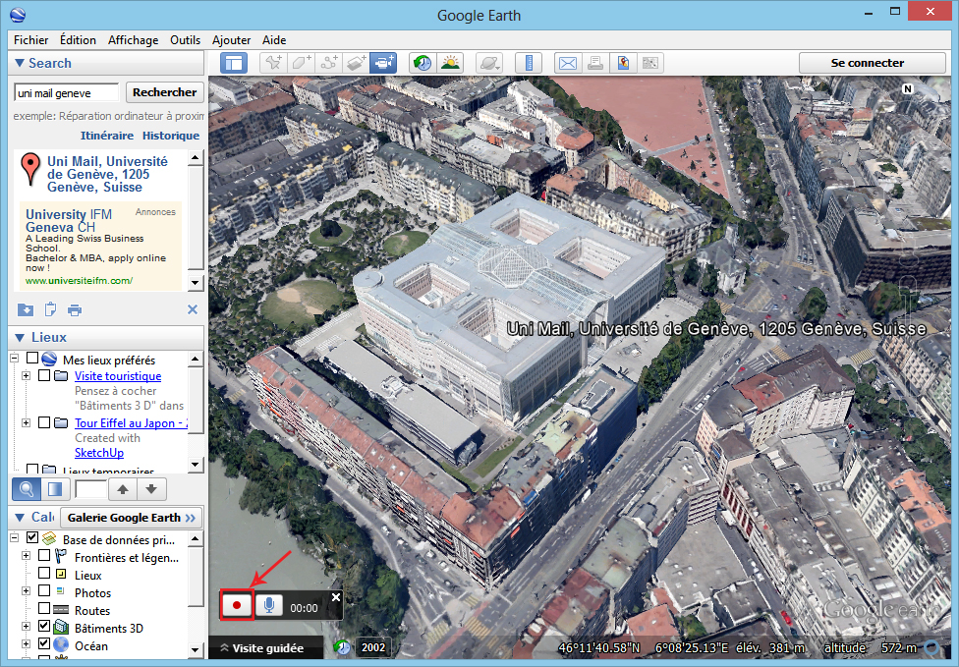Print the search results from the panel

tap(75, 310)
